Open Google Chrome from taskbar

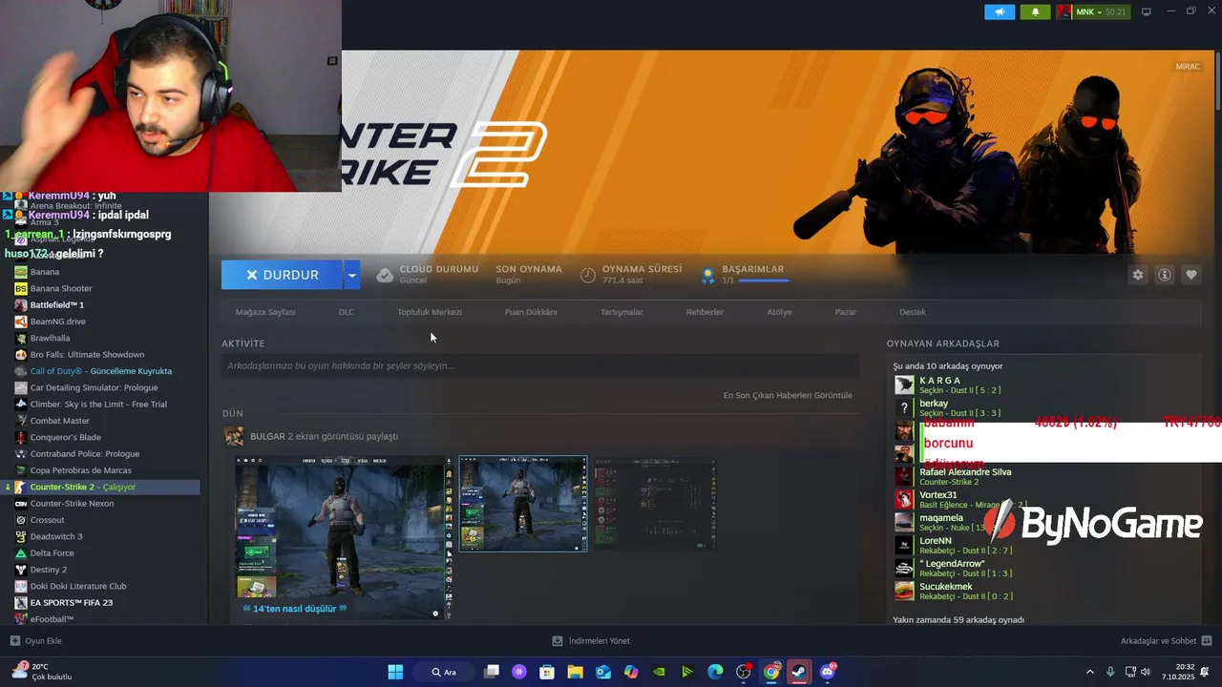pos(771,672)
